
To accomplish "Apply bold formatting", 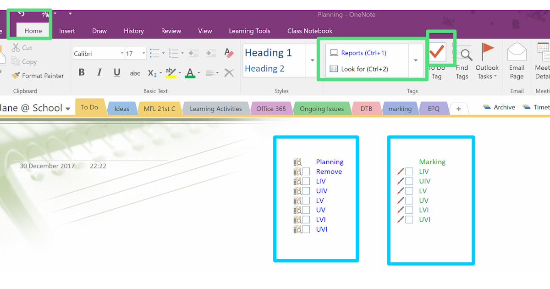I will (82, 72).
